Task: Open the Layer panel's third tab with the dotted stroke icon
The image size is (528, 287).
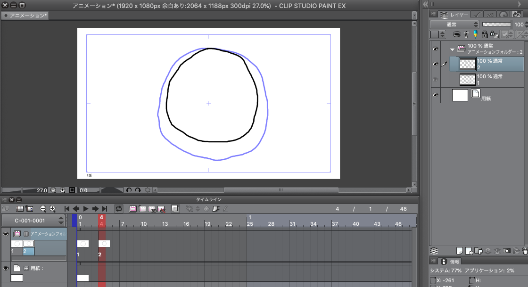Action: pyautogui.click(x=490, y=15)
